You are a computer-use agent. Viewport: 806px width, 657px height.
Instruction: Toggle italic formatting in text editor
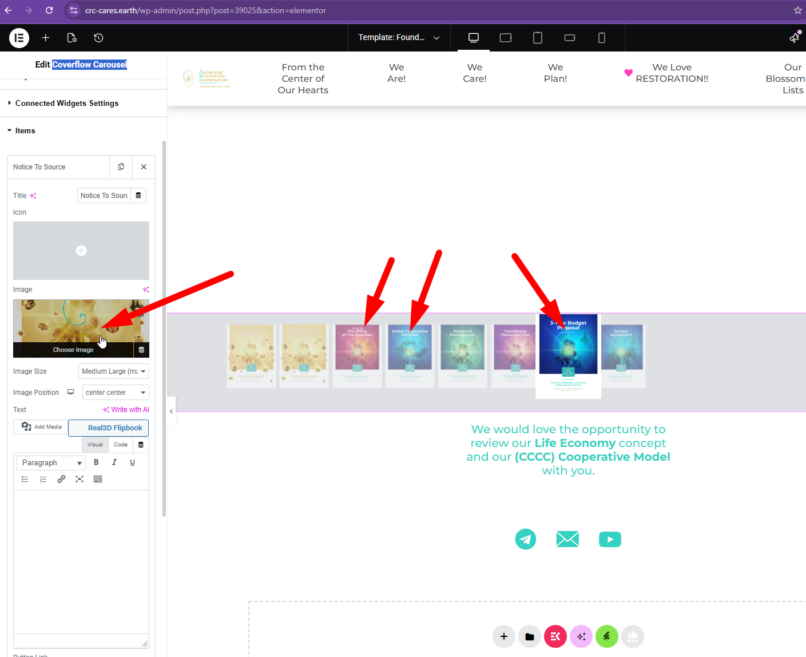point(114,462)
